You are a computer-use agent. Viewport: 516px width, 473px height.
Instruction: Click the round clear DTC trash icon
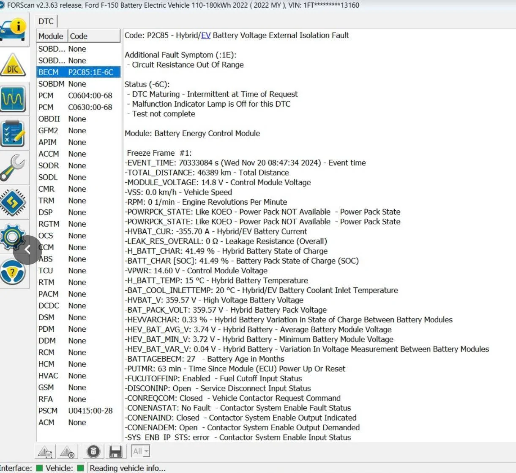[x=93, y=451]
